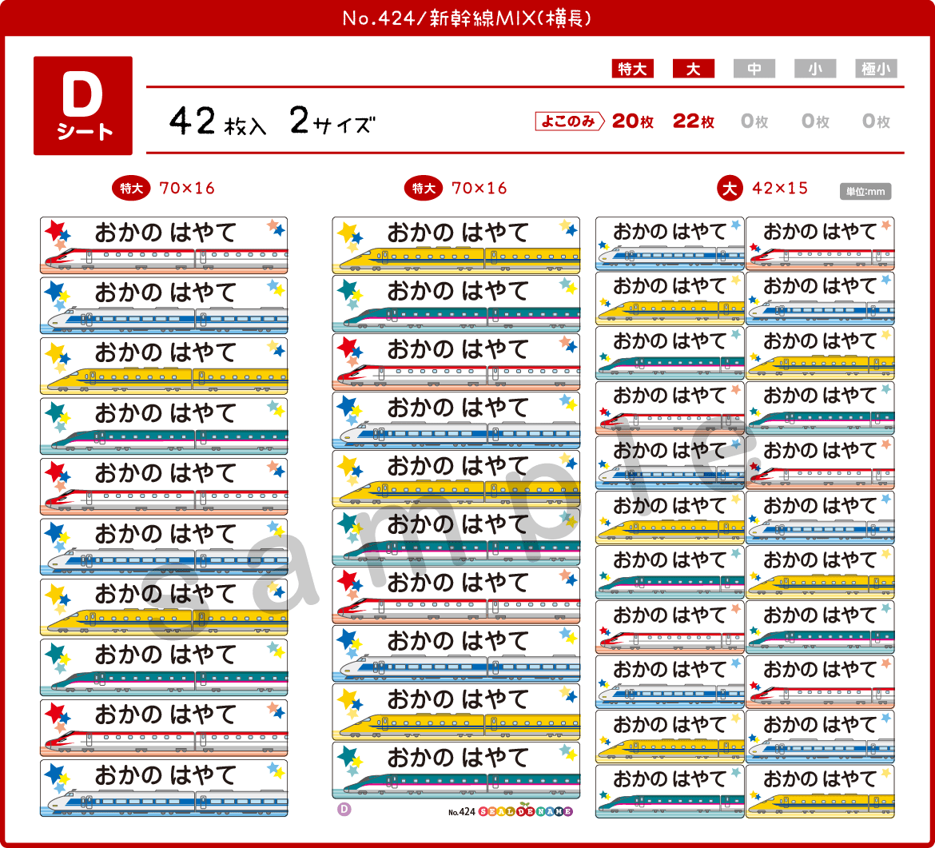Click the 22枚 count under 大
The image size is (935, 848).
point(694,121)
